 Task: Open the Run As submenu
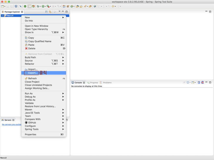coord(44,94)
